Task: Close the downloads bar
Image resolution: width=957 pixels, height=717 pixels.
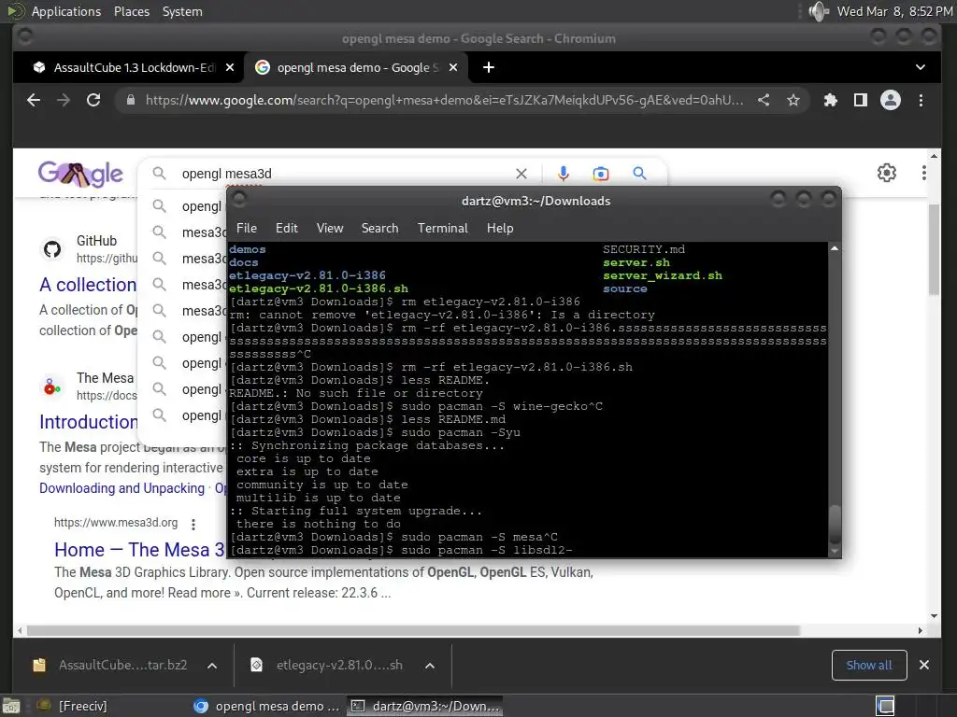Action: pos(924,665)
